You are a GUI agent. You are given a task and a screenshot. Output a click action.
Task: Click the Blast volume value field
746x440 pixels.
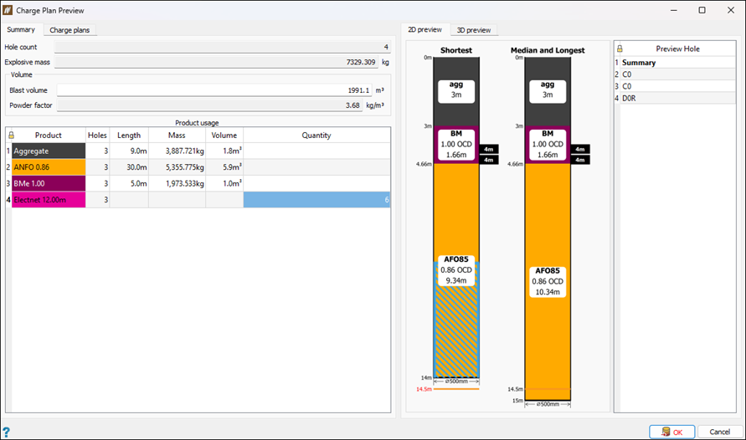pyautogui.click(x=214, y=90)
